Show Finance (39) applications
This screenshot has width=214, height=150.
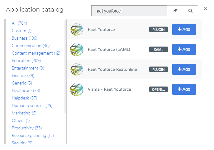23,75
